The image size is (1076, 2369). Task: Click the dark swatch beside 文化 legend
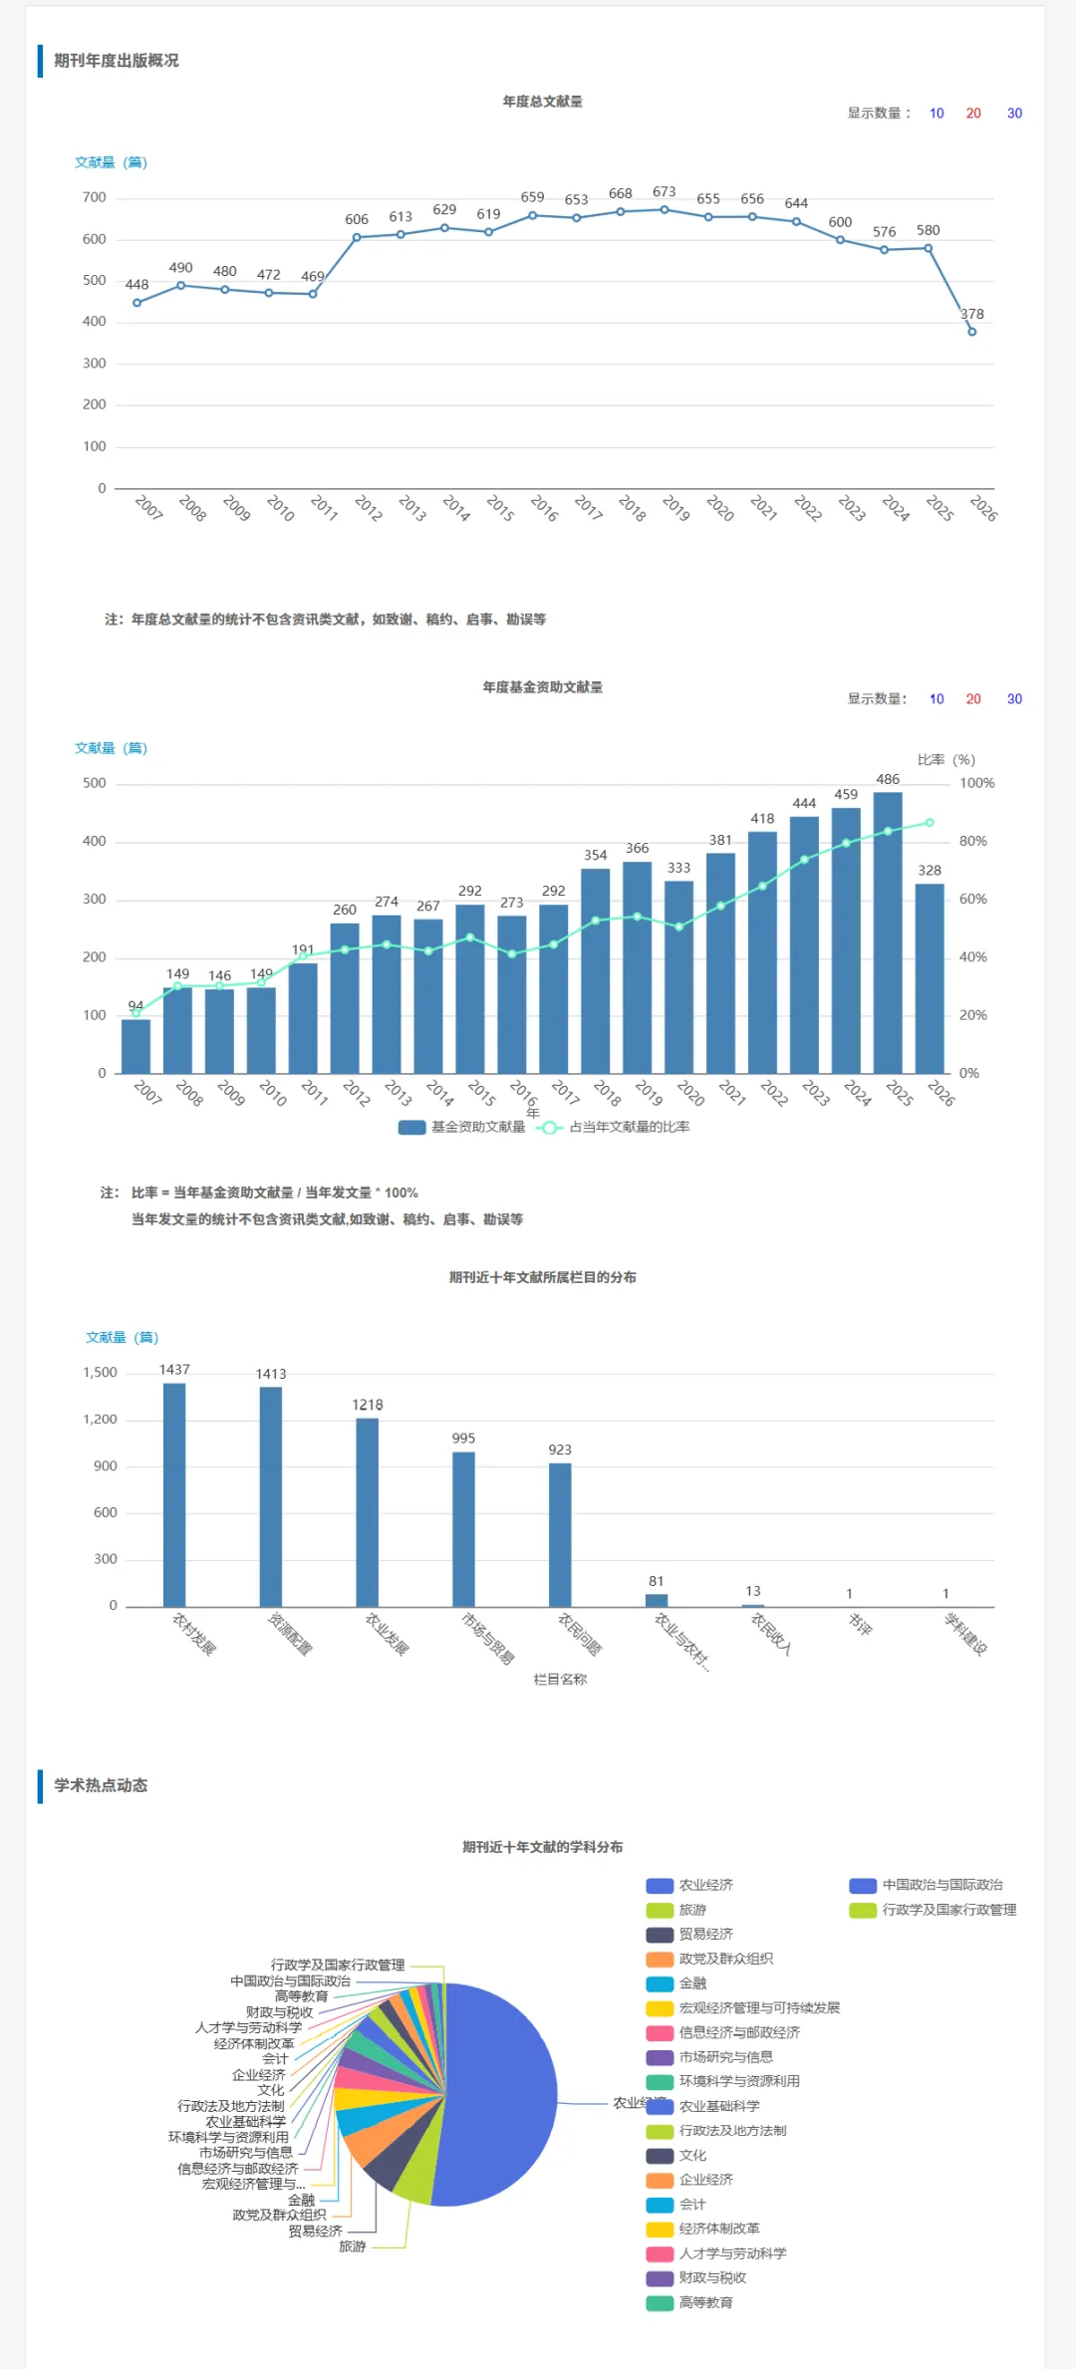(660, 2156)
